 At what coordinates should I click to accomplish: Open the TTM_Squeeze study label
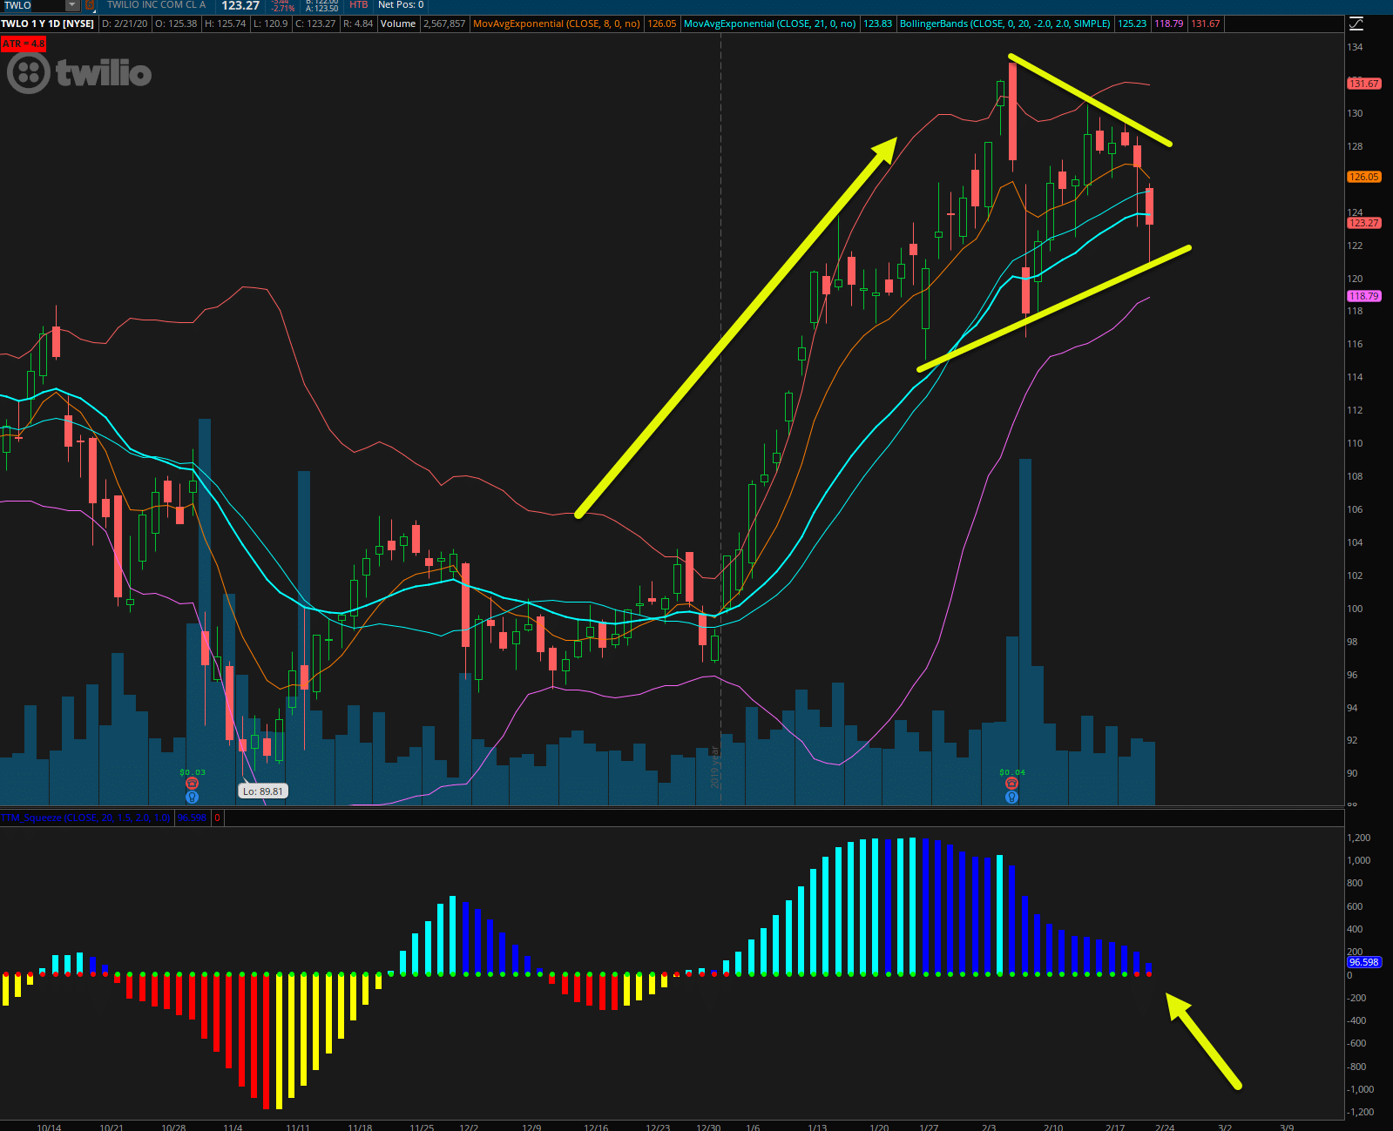[x=85, y=818]
